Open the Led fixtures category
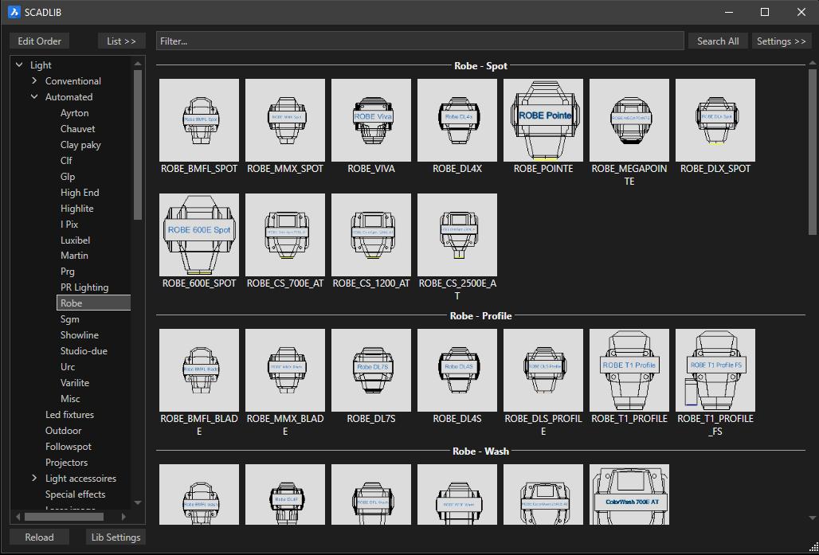The height and width of the screenshot is (555, 819). click(x=69, y=415)
